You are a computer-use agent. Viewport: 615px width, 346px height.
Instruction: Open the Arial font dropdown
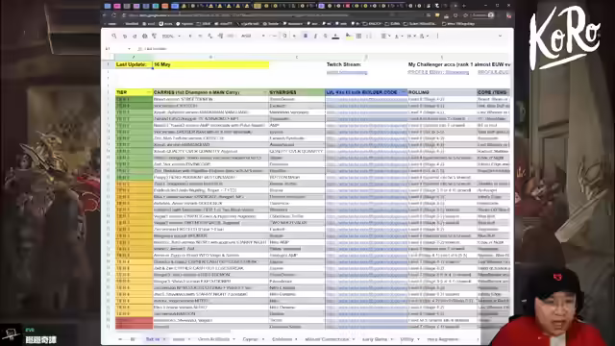coord(253,37)
